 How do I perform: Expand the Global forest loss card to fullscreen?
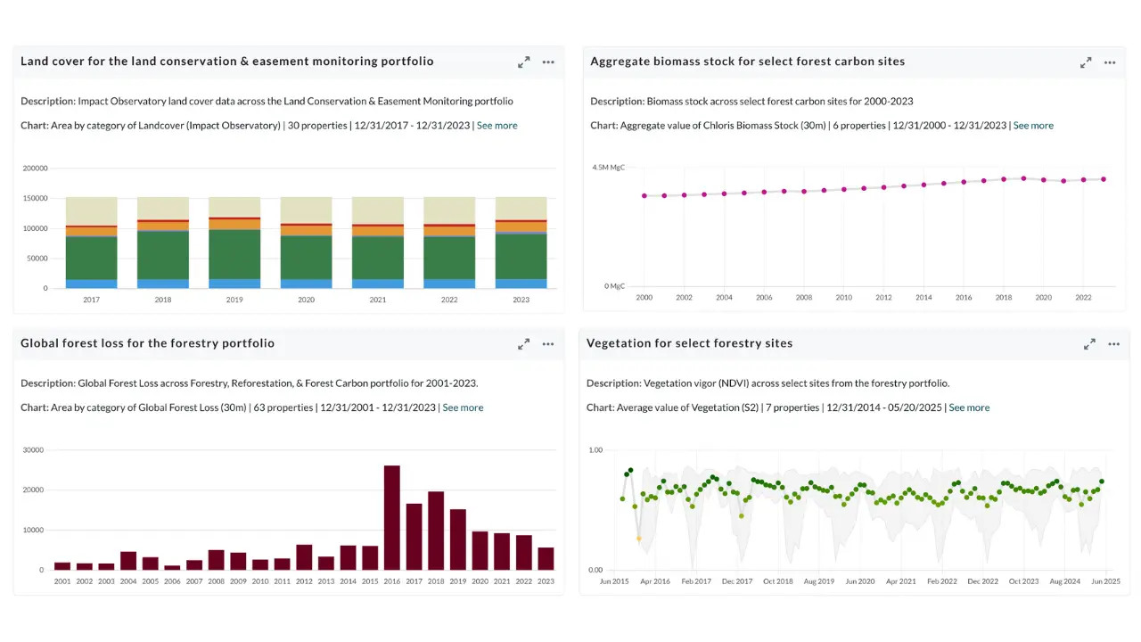(x=524, y=343)
